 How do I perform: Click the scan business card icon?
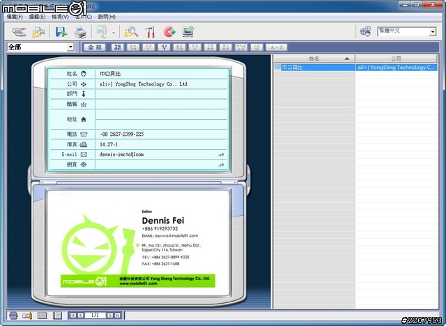19,31
